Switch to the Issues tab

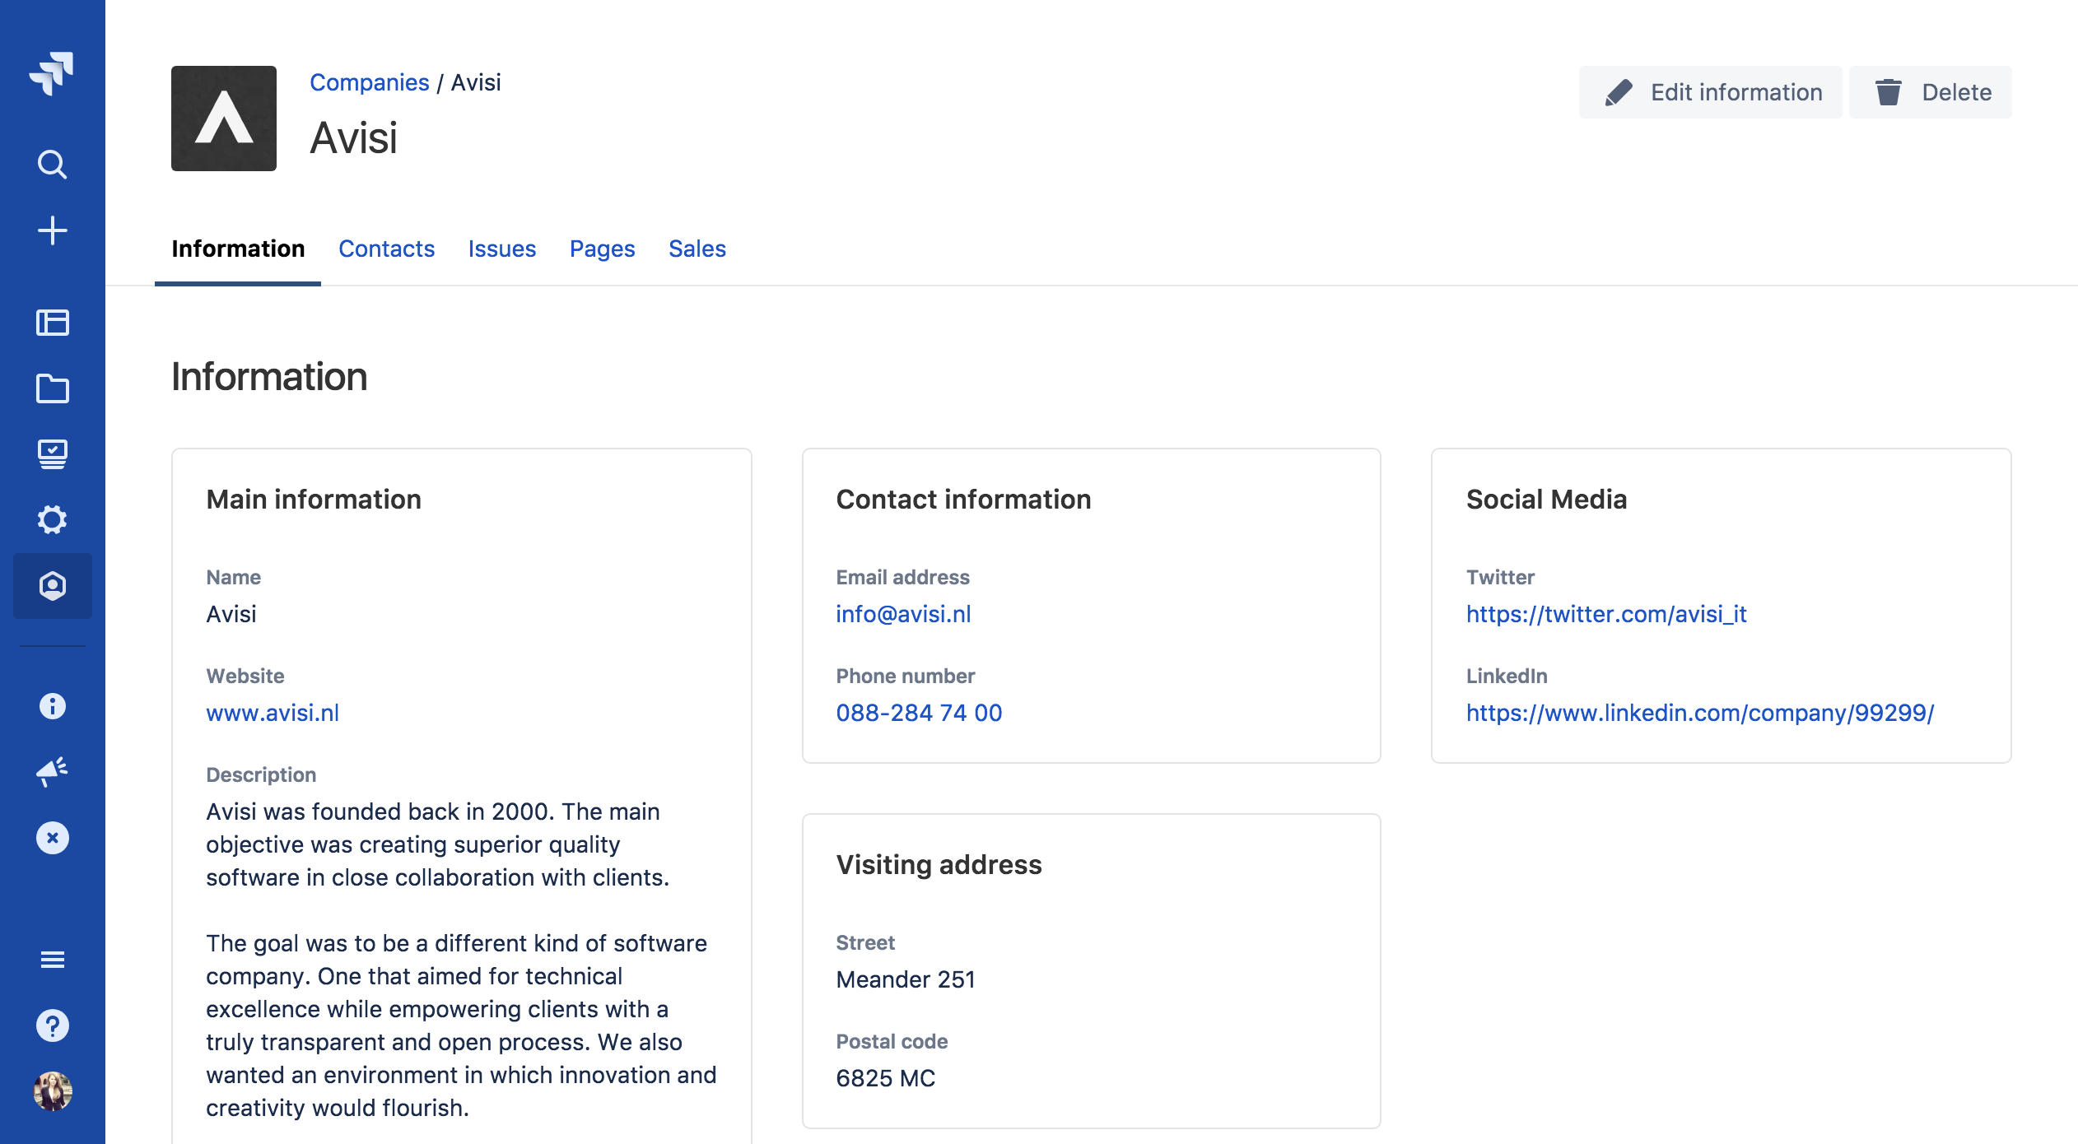pos(502,249)
